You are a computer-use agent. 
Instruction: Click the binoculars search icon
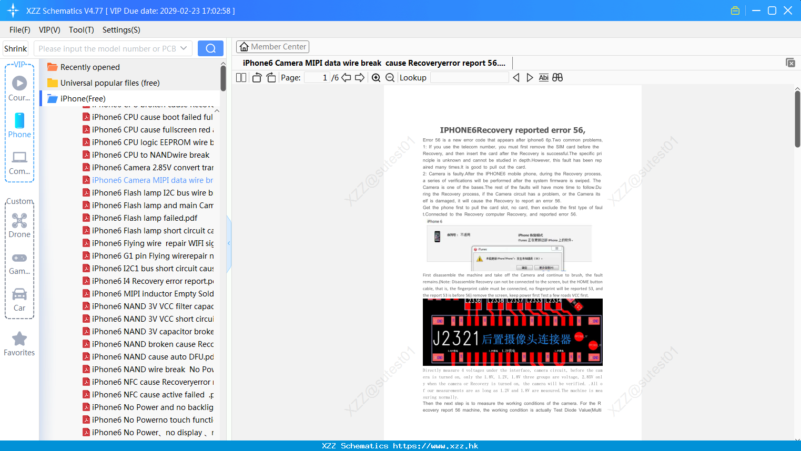tap(557, 78)
